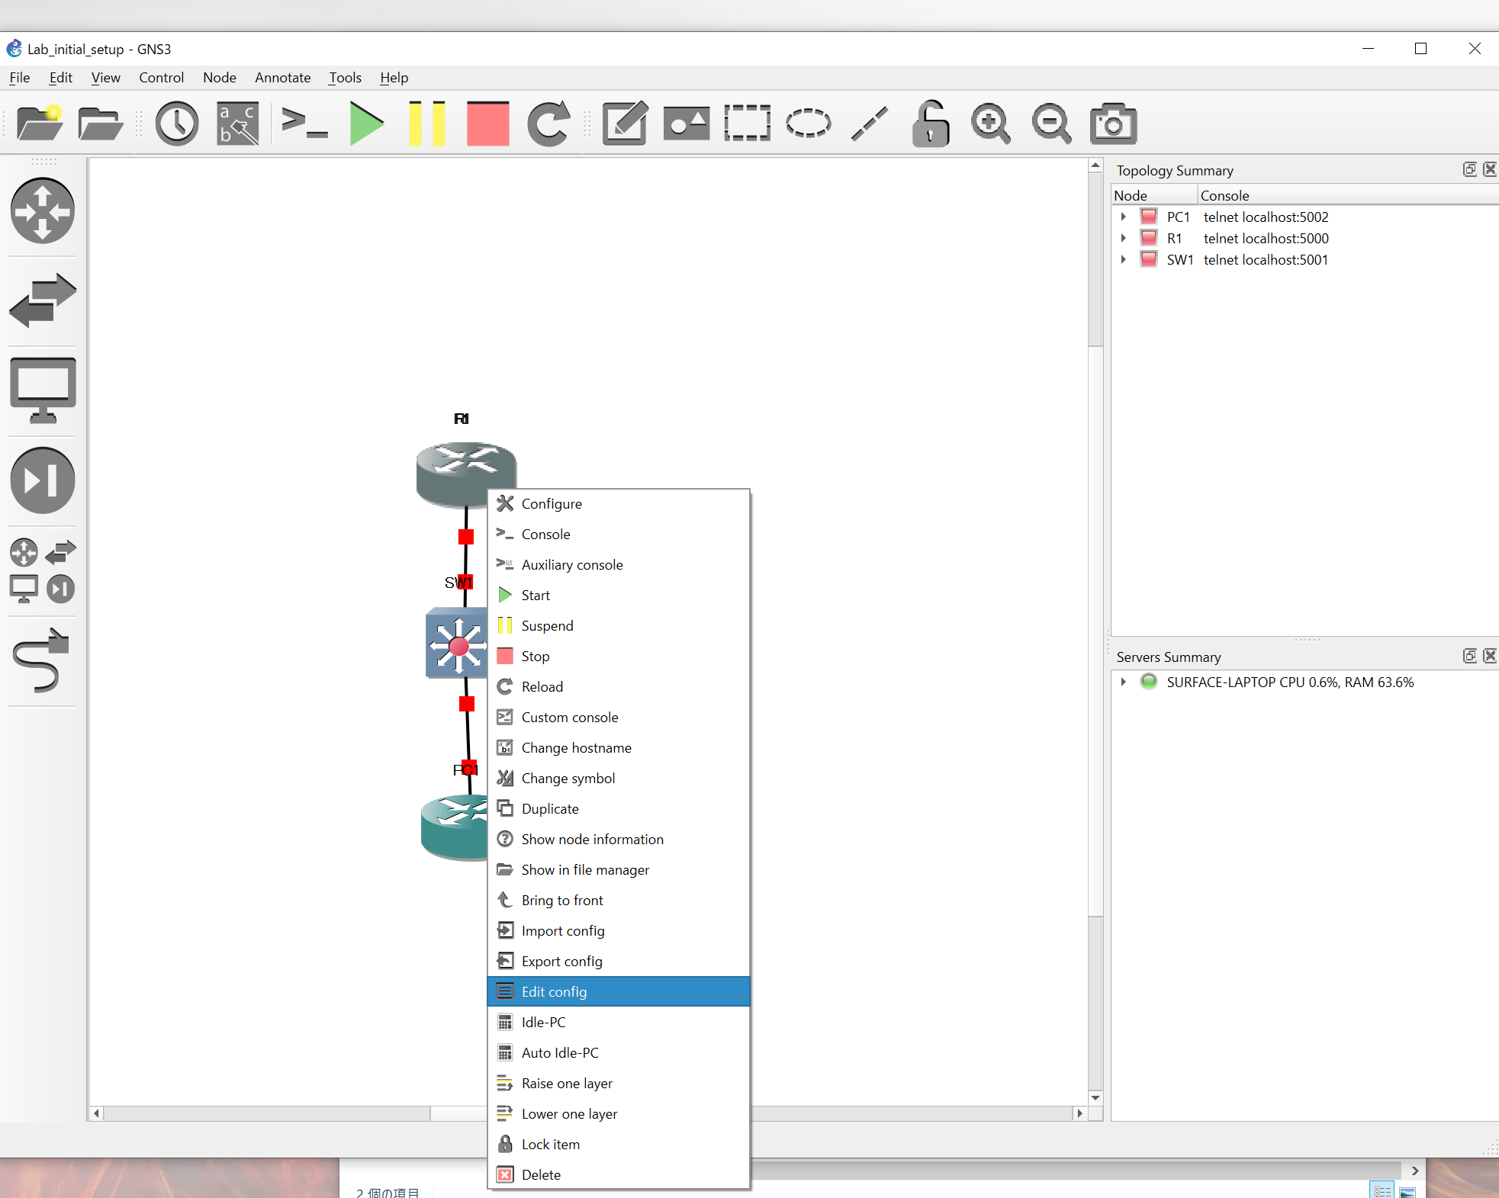Choose Edit config in context menu
The height and width of the screenshot is (1198, 1499).
(x=619, y=992)
